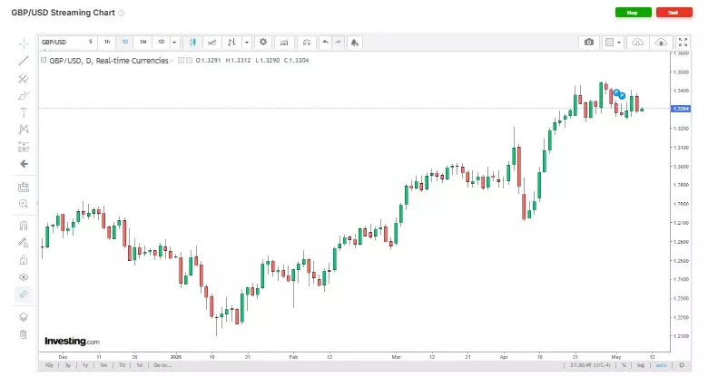Select bars chart style
The width and height of the screenshot is (708, 376).
click(231, 43)
